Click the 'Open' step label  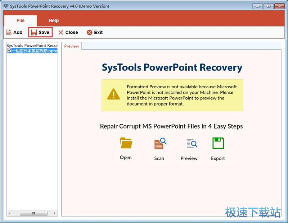[x=126, y=157]
